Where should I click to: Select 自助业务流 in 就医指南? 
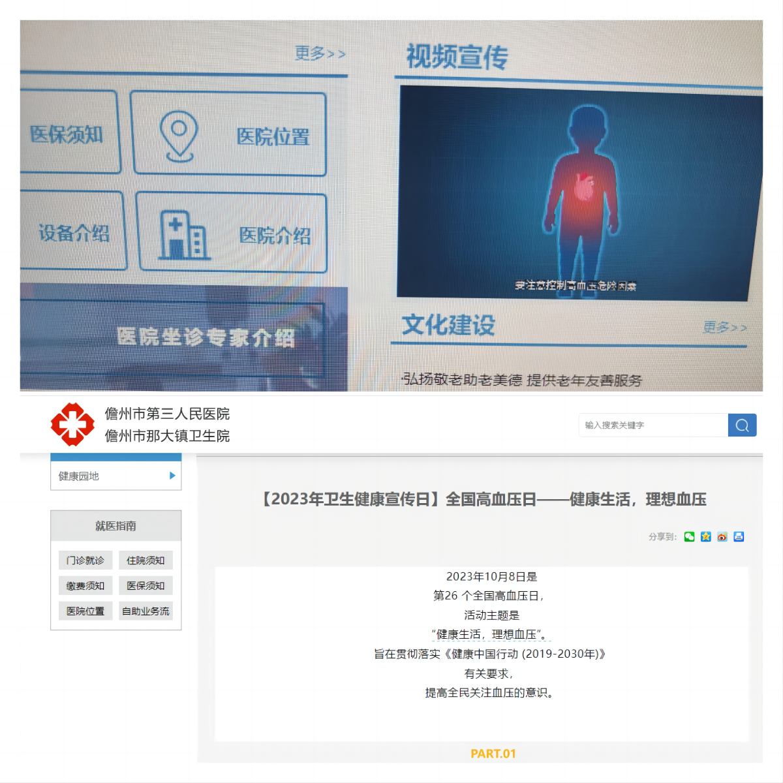146,611
